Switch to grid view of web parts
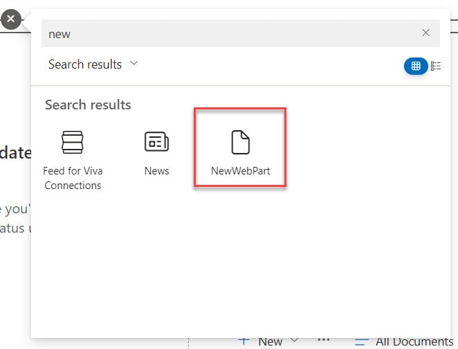Image resolution: width=458 pixels, height=349 pixels. [416, 66]
